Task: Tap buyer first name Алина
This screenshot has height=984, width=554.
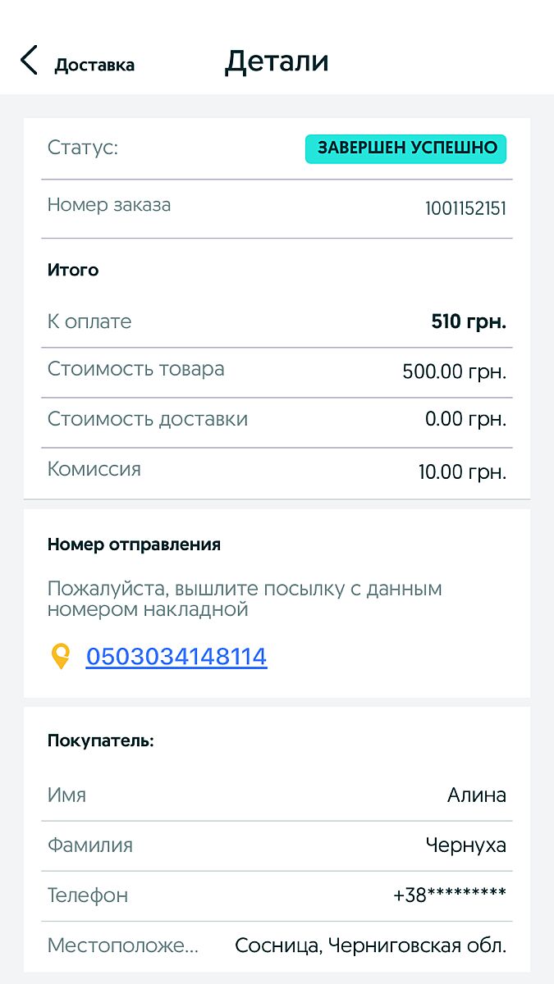Action: [x=476, y=795]
